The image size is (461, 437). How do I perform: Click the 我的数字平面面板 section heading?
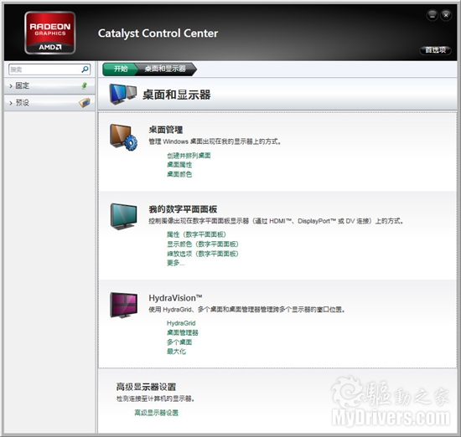coord(183,209)
